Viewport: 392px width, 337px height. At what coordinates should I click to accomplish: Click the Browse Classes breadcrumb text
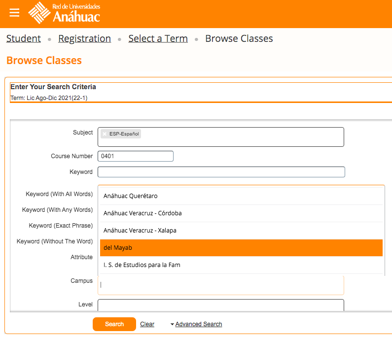coord(239,38)
